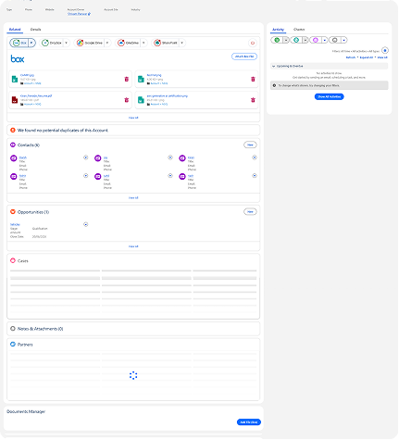Open the PDF file name link

tap(36, 96)
